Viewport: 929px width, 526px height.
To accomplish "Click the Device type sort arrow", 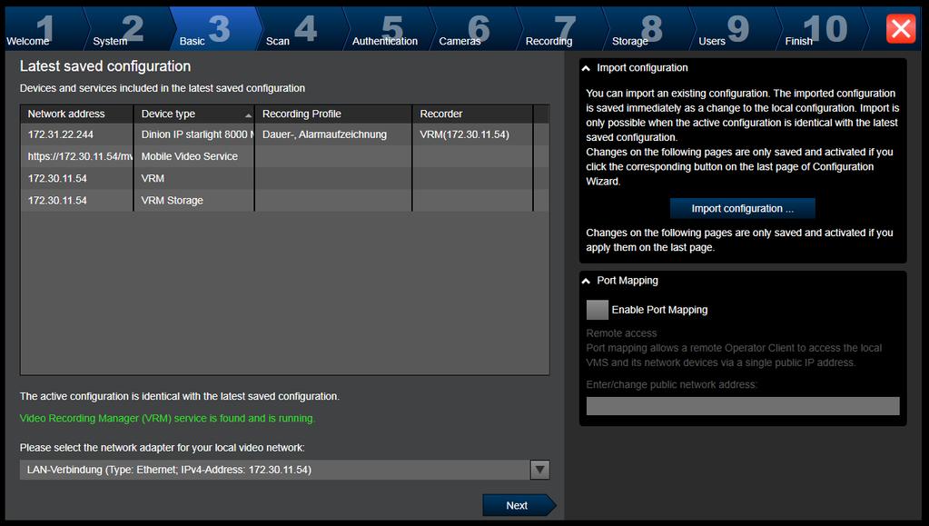I will point(248,115).
